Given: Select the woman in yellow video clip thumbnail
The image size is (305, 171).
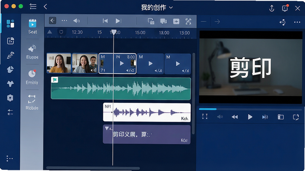Looking at the screenshot, I should click(x=59, y=63).
